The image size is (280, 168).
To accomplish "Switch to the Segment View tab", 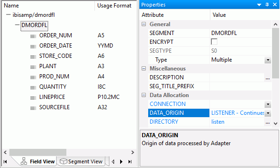I will (x=81, y=161).
